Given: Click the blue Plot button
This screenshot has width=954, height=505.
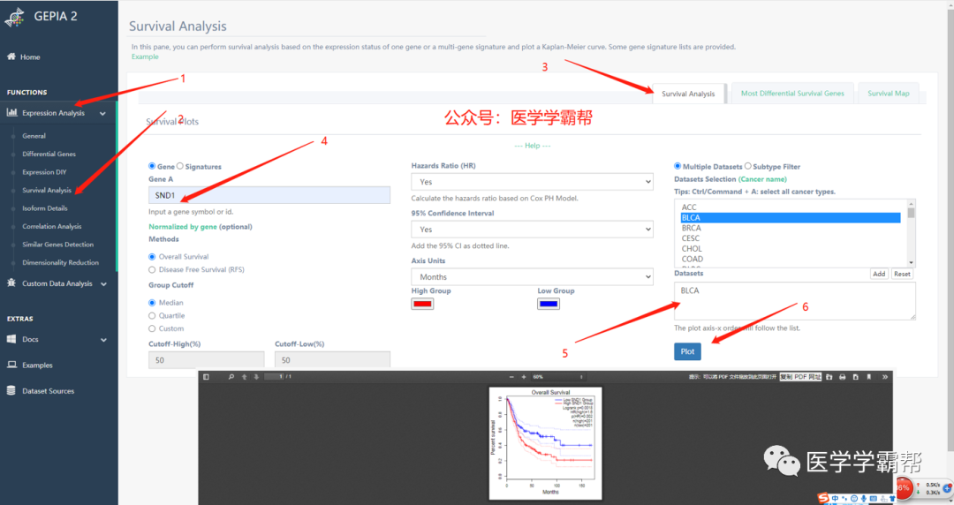Looking at the screenshot, I should pyautogui.click(x=687, y=351).
